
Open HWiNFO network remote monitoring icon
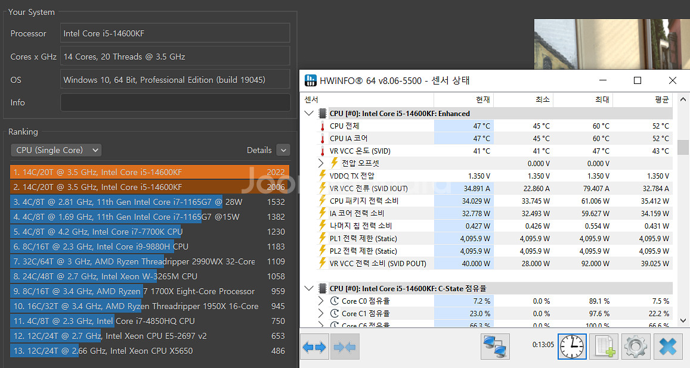click(x=496, y=347)
